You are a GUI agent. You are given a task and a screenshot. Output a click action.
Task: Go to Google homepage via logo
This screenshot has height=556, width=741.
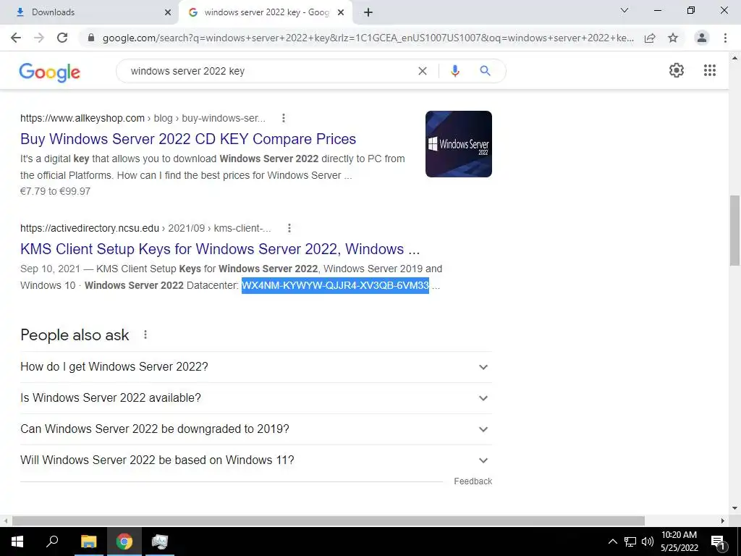point(50,72)
